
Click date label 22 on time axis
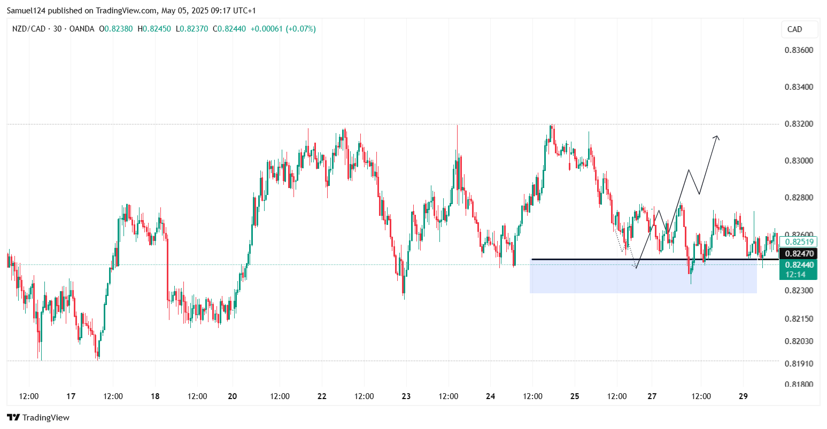click(x=322, y=396)
